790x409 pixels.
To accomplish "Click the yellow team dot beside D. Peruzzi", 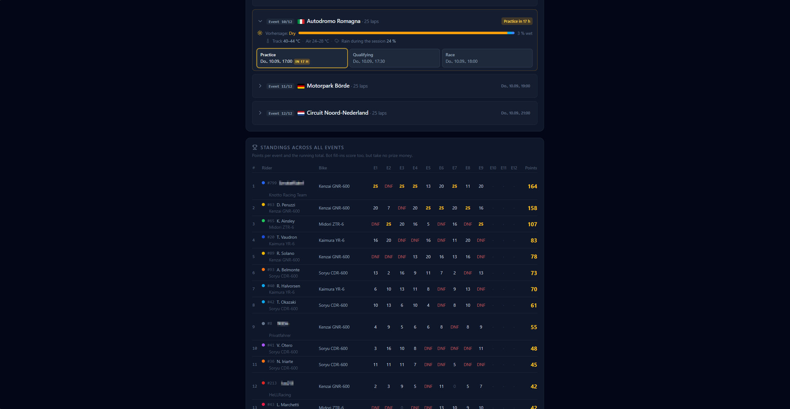I will [x=263, y=204].
